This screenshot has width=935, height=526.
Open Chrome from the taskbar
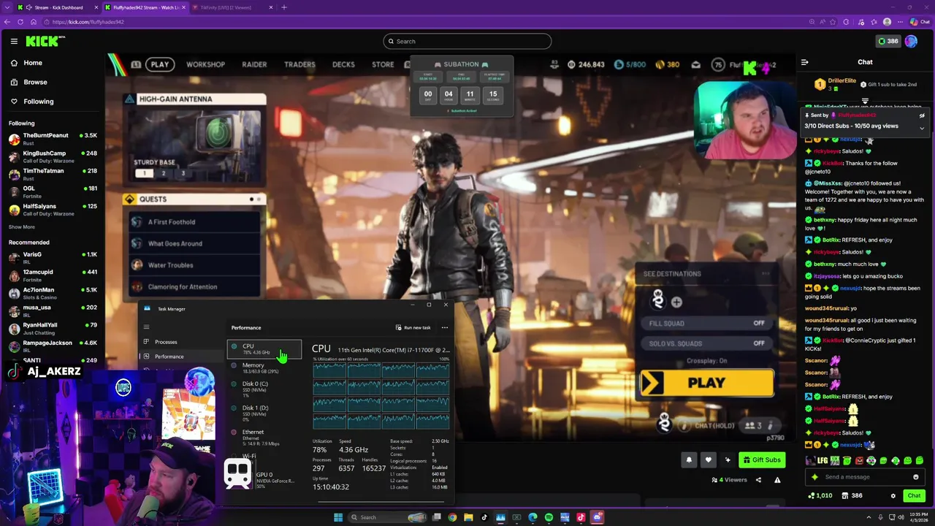point(452,517)
